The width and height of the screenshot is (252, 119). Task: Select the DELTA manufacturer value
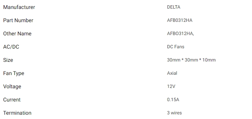(x=174, y=7)
